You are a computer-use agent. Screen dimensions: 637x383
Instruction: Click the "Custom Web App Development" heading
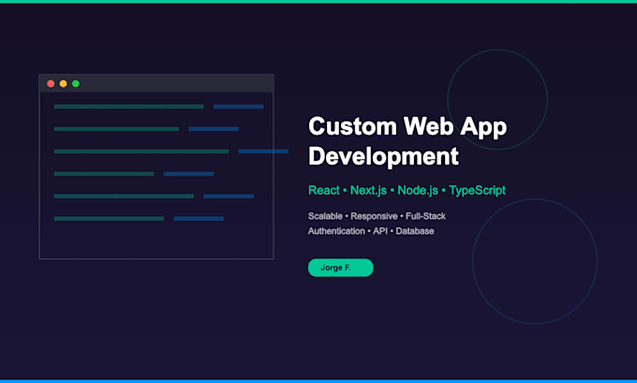[x=407, y=141]
